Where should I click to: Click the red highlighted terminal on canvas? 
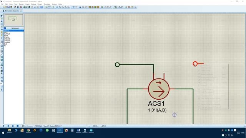195,64
